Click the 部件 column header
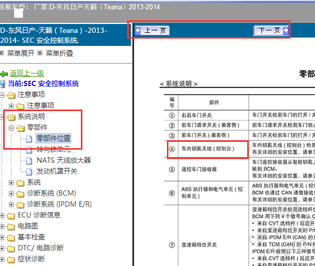Viewport: 315px width, 266px height. point(214,102)
